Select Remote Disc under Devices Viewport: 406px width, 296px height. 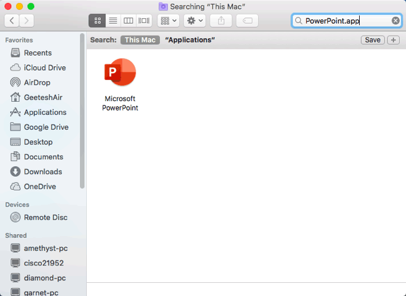click(x=46, y=217)
